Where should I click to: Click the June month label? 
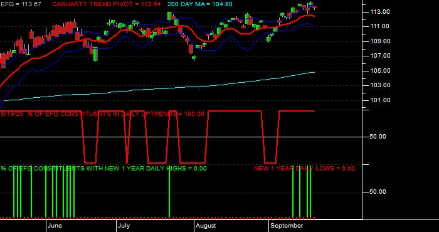[55, 226]
